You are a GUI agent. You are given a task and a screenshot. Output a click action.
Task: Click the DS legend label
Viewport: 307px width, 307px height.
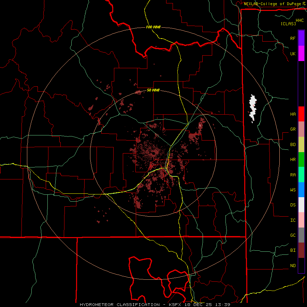point(293,205)
